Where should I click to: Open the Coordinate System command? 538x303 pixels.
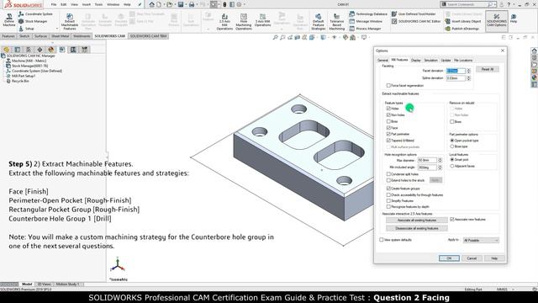35,14
